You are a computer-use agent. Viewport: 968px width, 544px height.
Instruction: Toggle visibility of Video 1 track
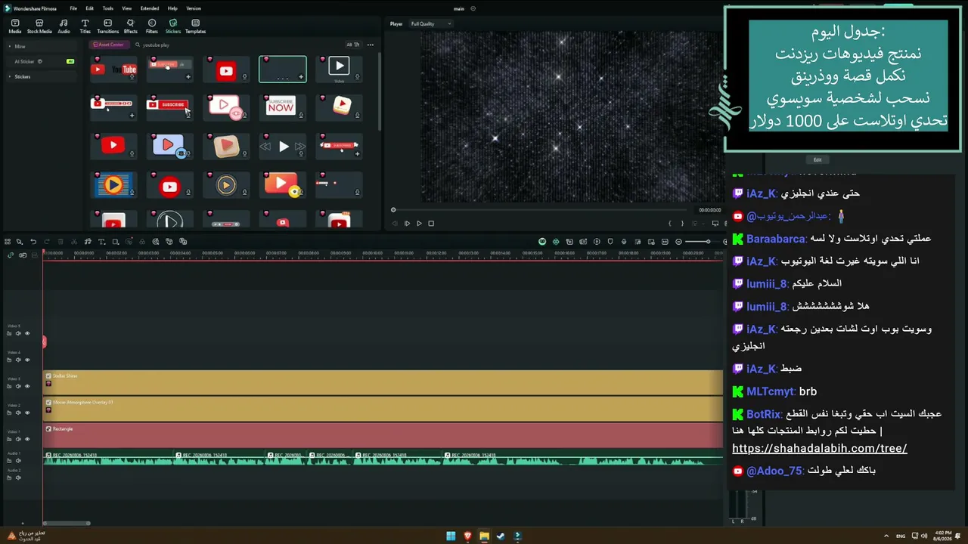[27, 439]
